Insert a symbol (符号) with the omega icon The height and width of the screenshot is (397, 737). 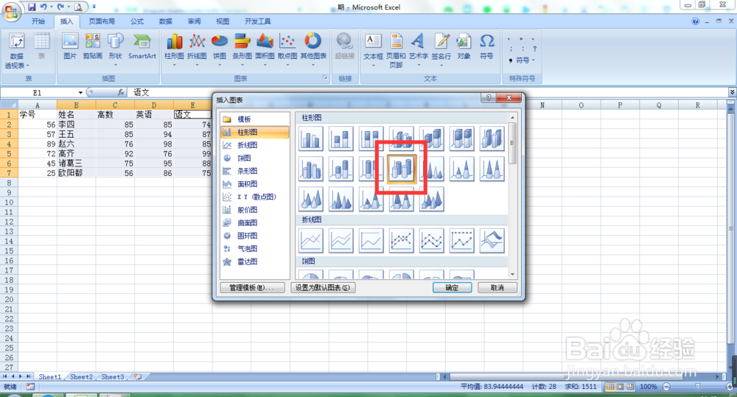[486, 46]
